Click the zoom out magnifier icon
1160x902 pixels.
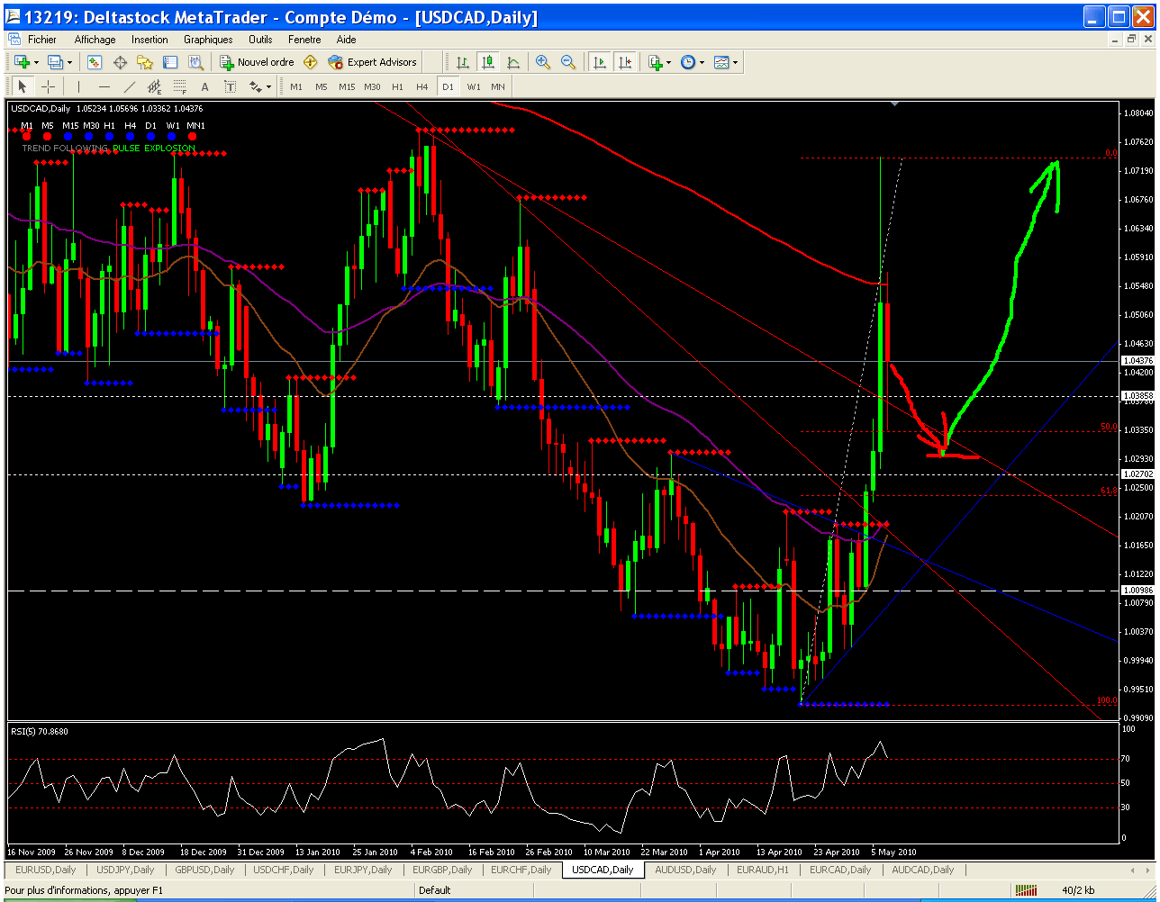568,62
